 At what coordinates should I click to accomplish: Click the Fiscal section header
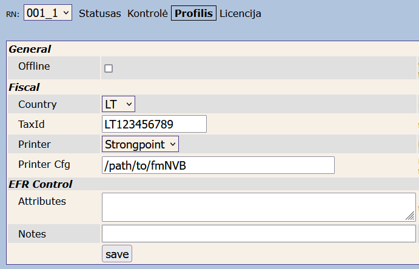click(24, 87)
